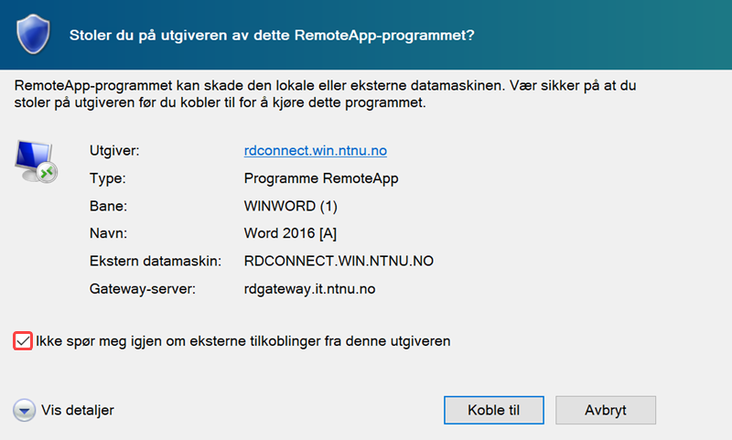
Task: Click the Koble til button
Action: tap(494, 410)
